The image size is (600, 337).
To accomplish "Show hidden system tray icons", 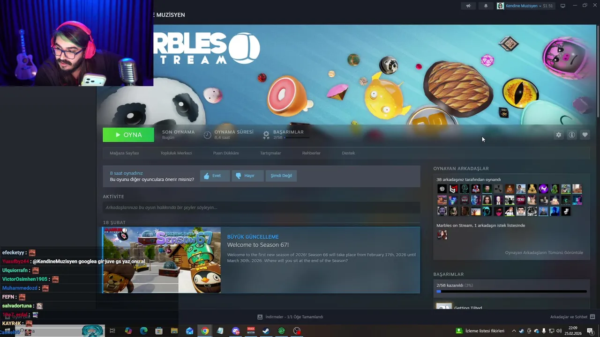I will coord(514,331).
